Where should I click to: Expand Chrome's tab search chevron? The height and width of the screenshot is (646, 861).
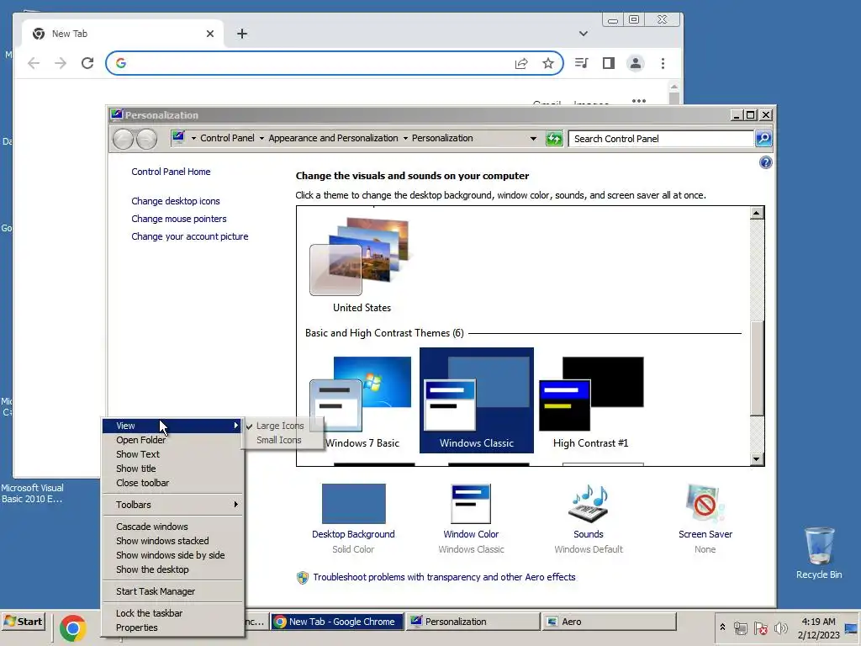[584, 34]
